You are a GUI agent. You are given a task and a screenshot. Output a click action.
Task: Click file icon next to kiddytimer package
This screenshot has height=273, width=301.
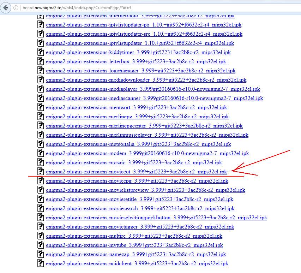coord(41,52)
